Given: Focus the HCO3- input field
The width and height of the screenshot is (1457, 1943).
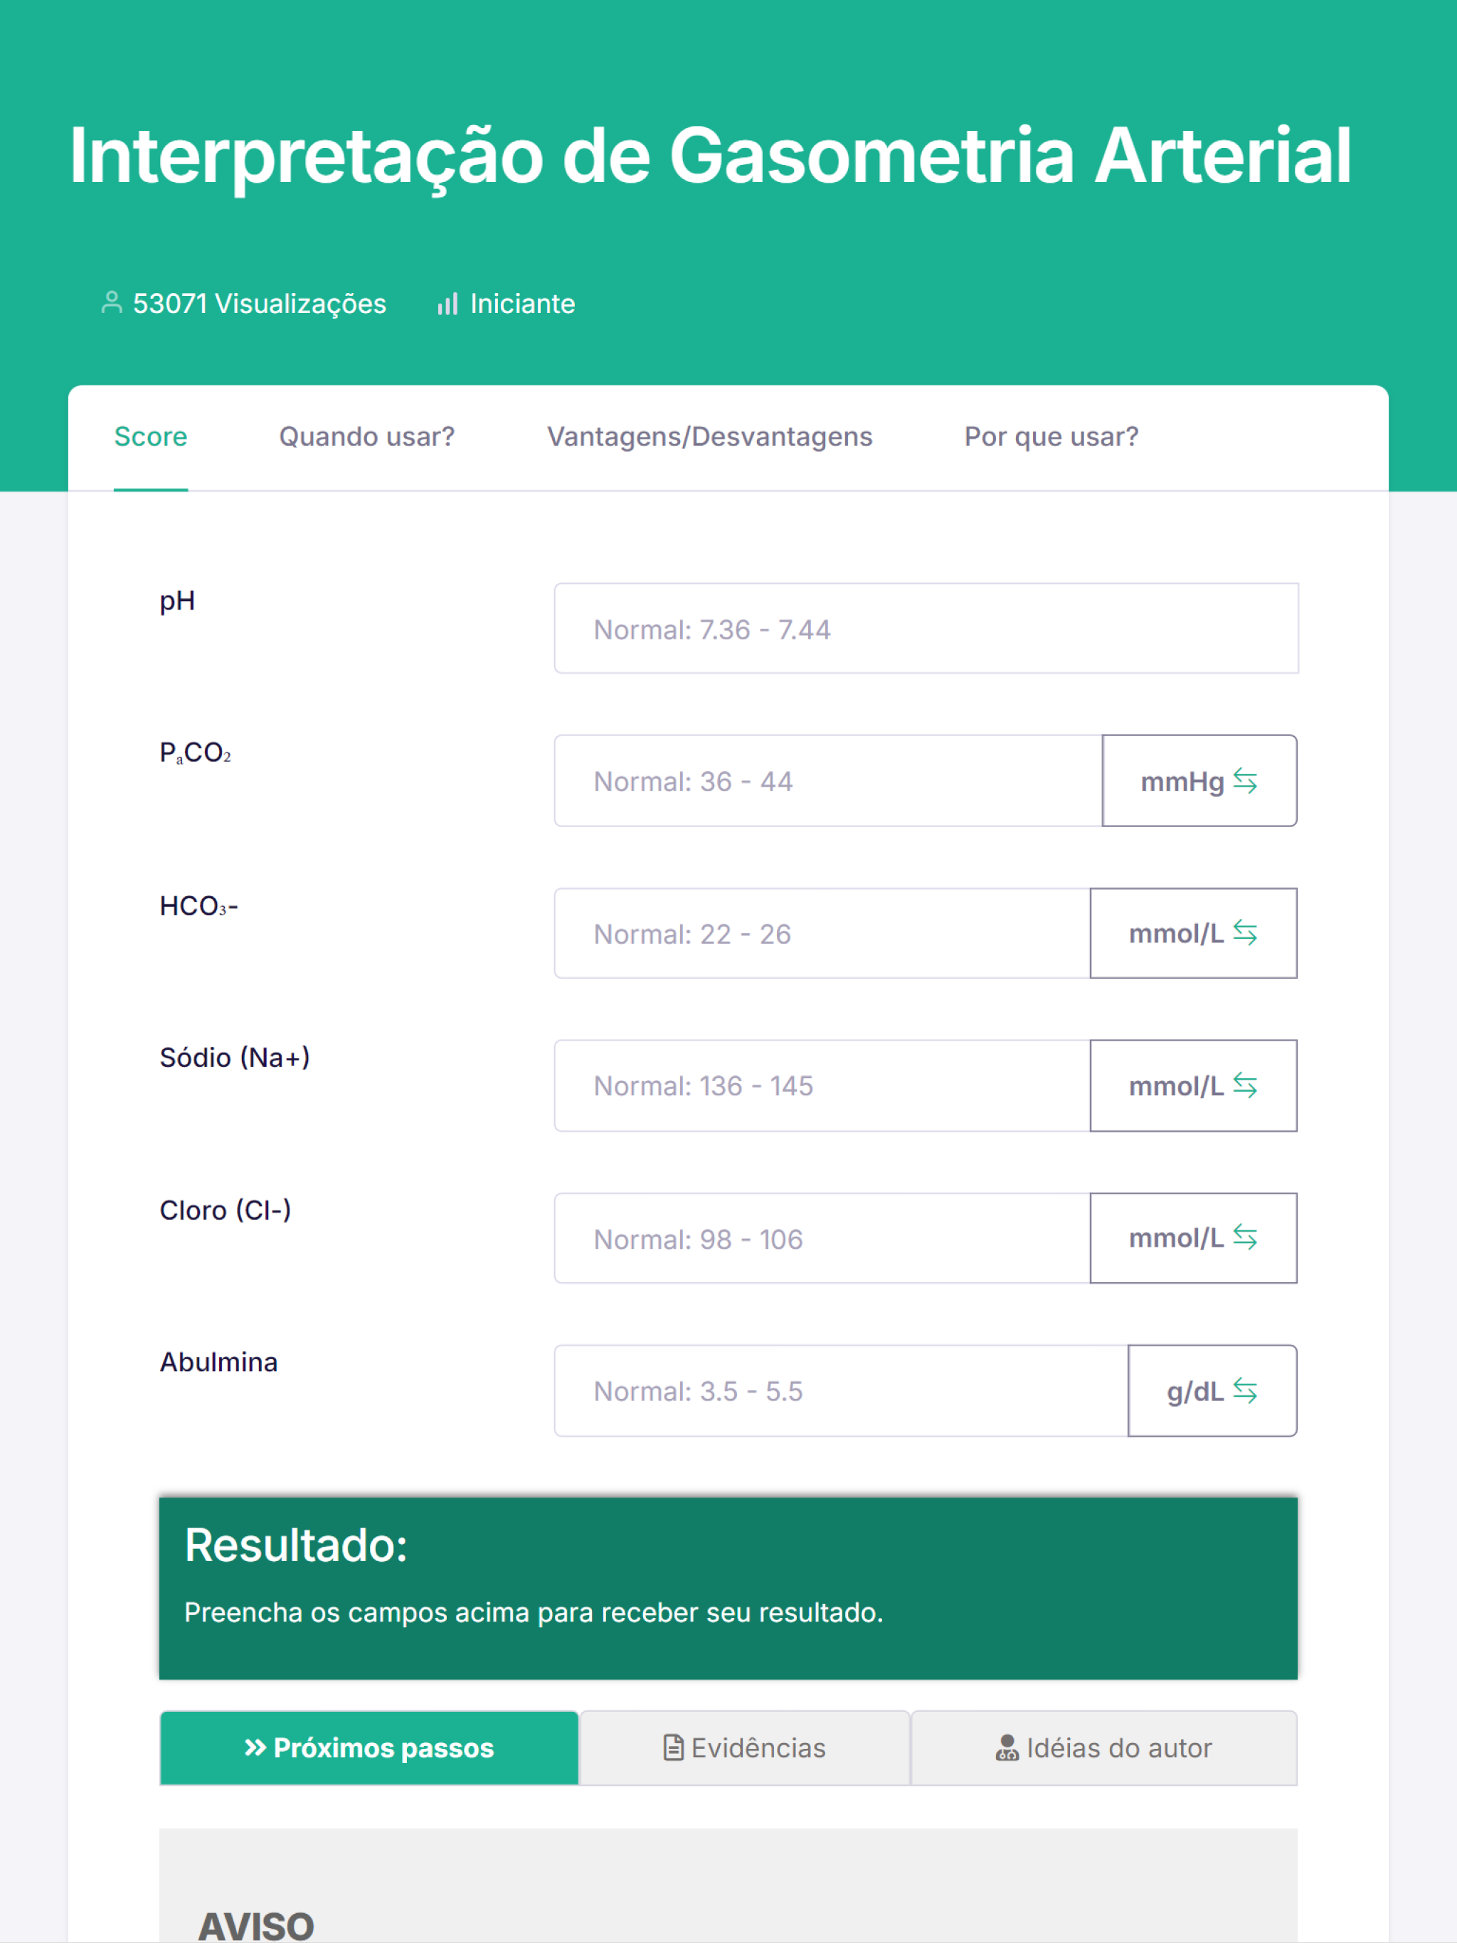Looking at the screenshot, I should [x=822, y=933].
